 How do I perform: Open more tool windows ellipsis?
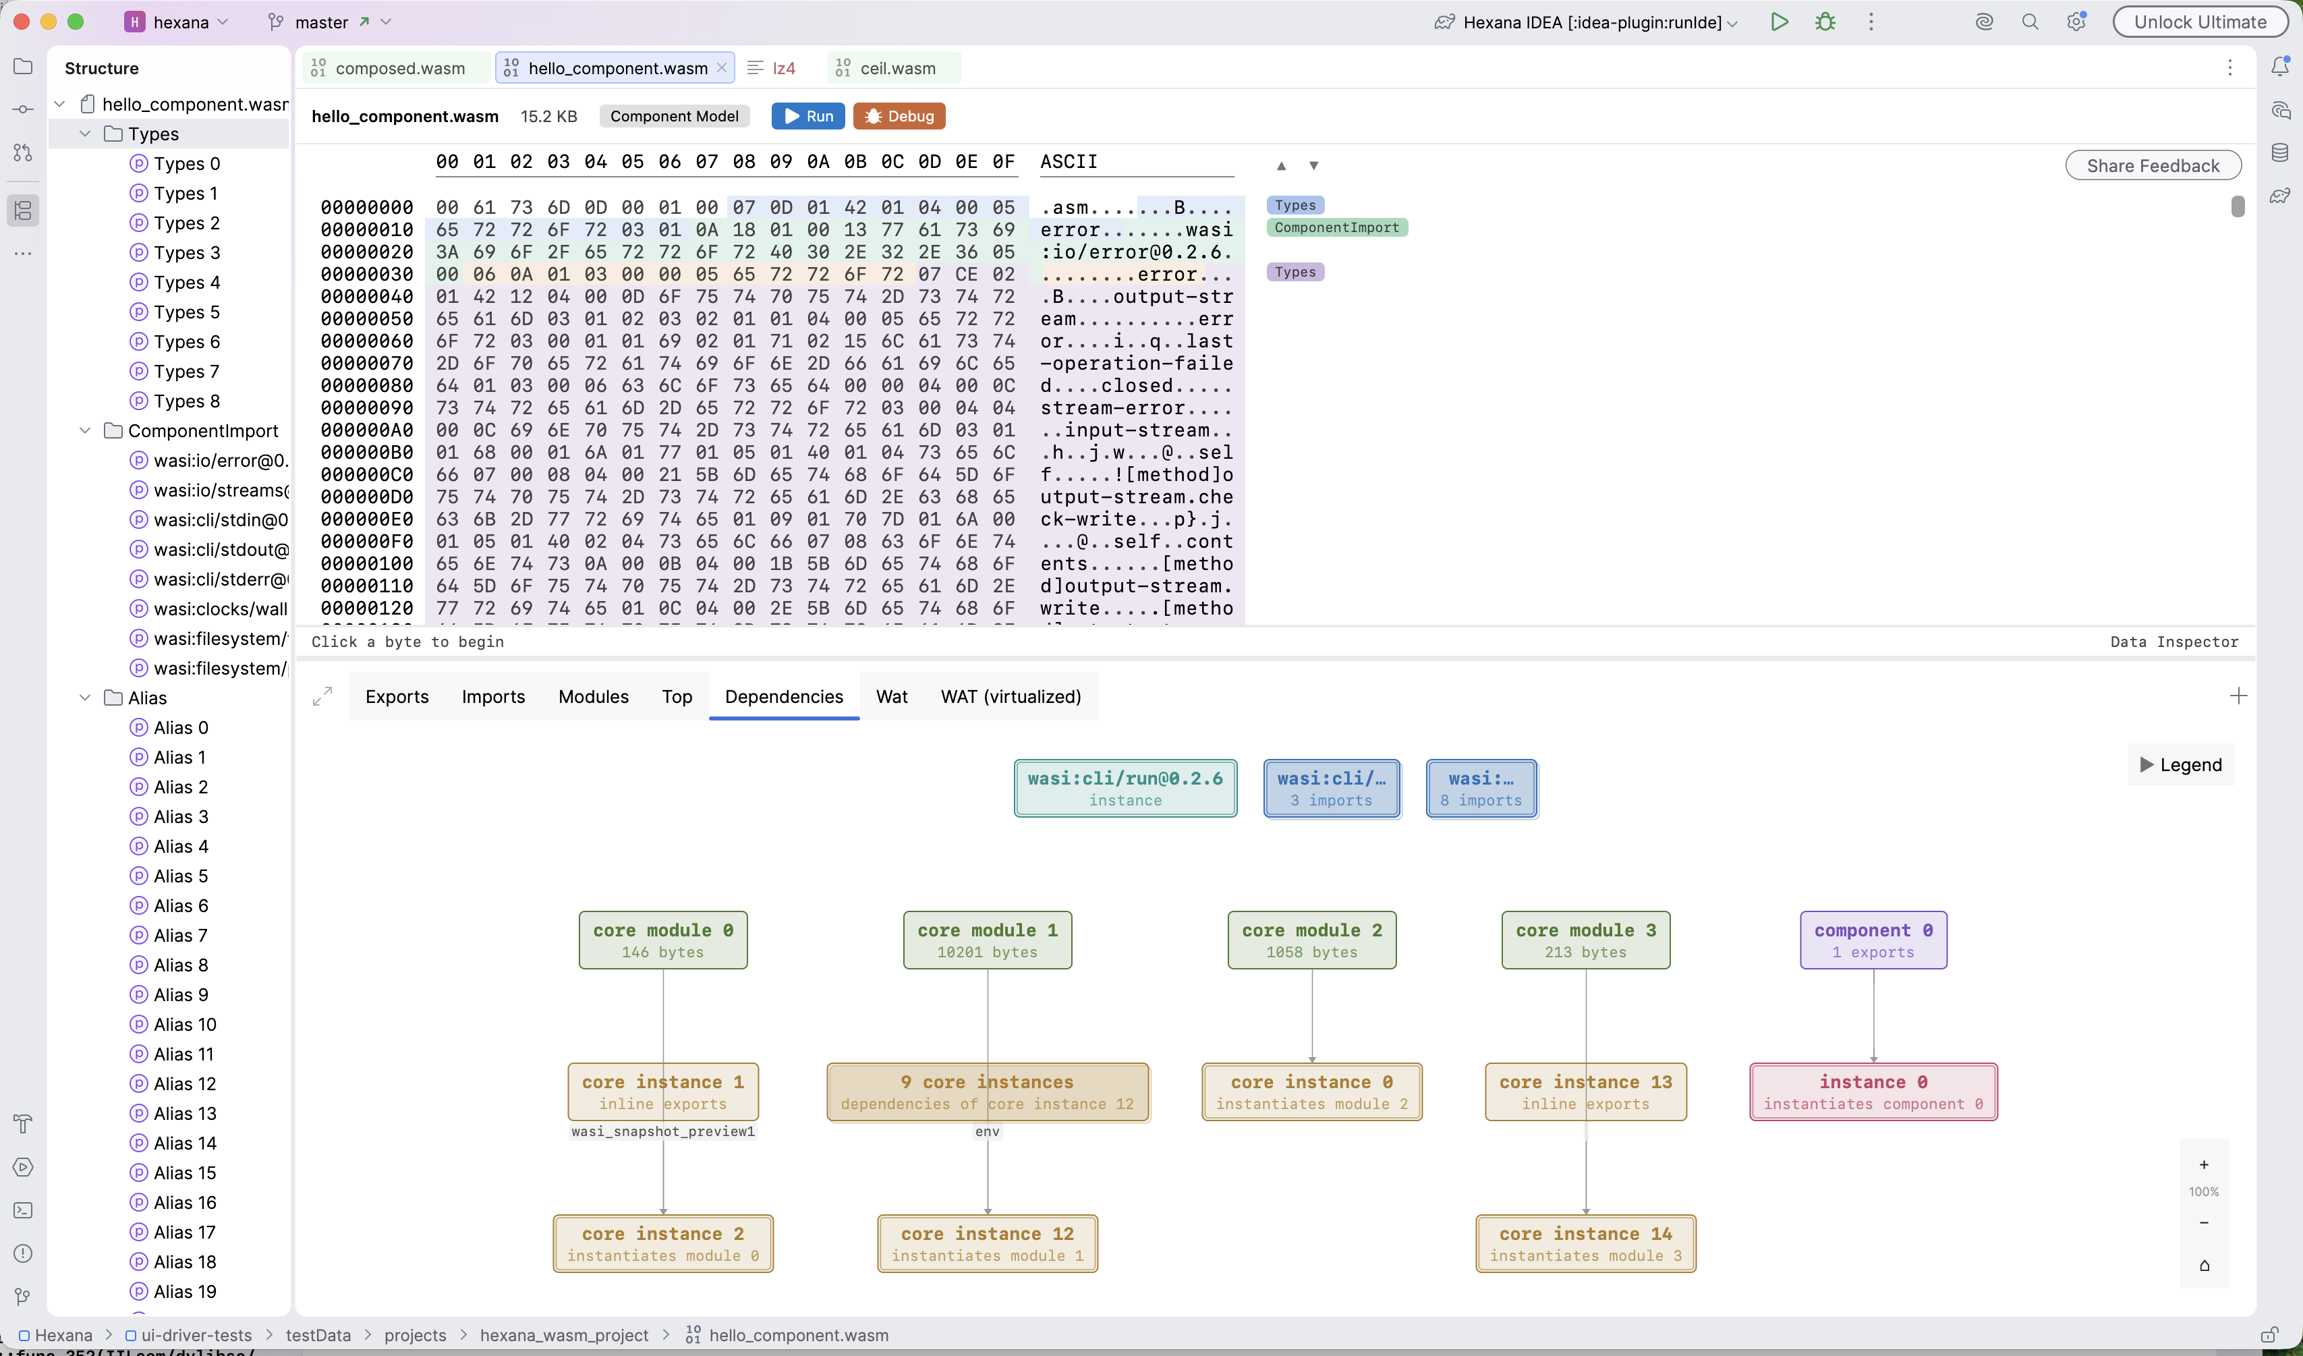pyautogui.click(x=23, y=253)
